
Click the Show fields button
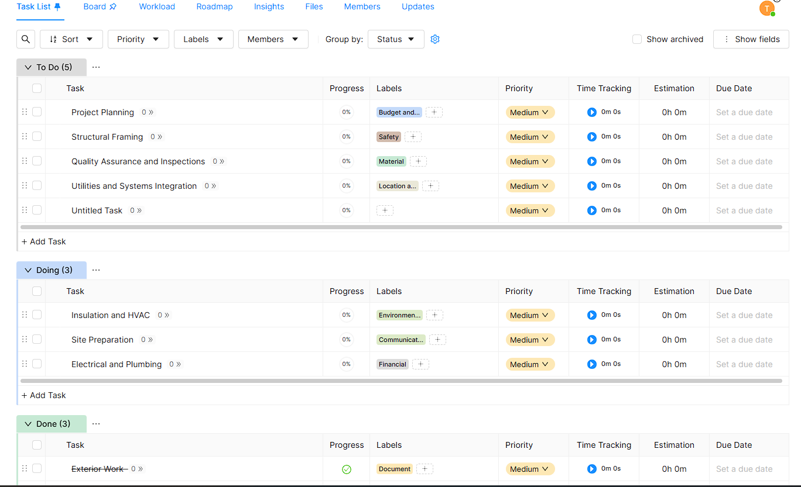pos(751,39)
